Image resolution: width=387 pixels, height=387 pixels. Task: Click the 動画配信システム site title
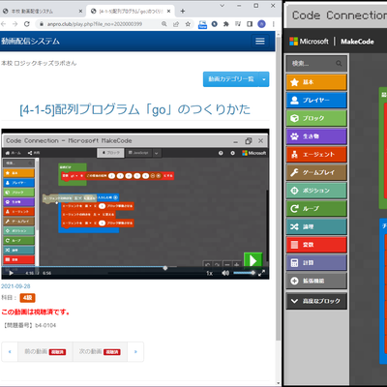tap(30, 42)
